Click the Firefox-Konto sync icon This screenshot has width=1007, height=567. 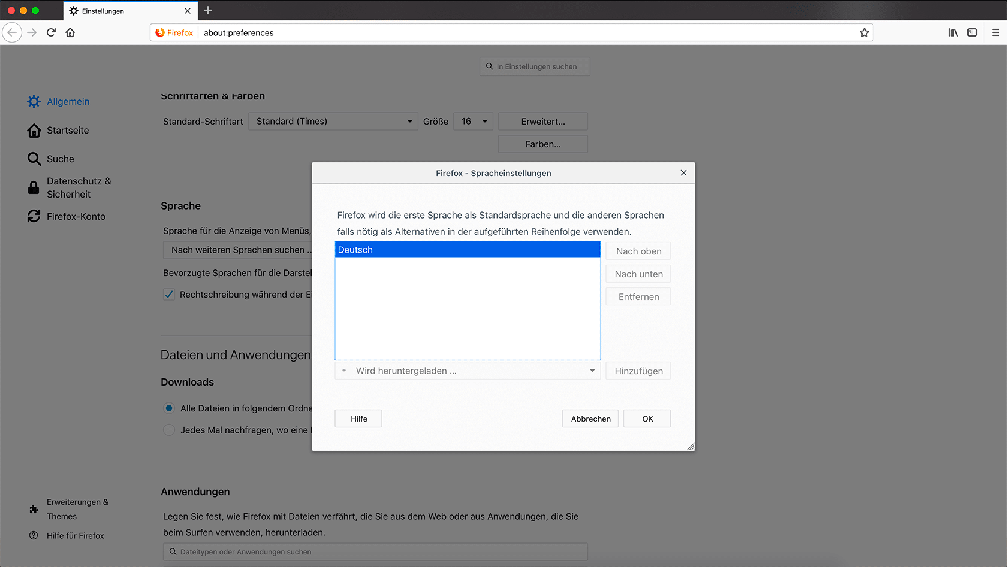tap(34, 216)
